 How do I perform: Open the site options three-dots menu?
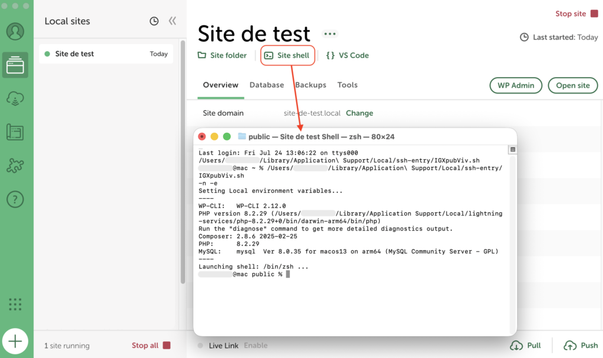coord(330,34)
